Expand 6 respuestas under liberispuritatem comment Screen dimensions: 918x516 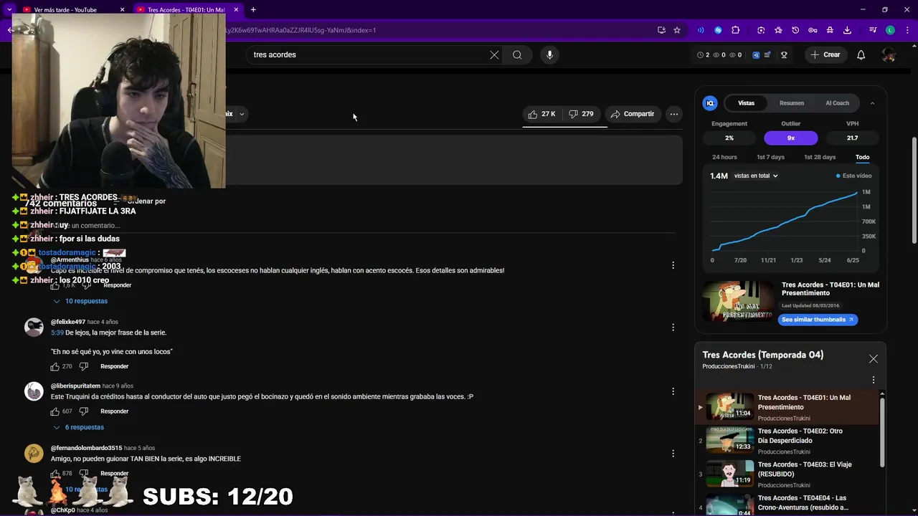click(x=79, y=427)
